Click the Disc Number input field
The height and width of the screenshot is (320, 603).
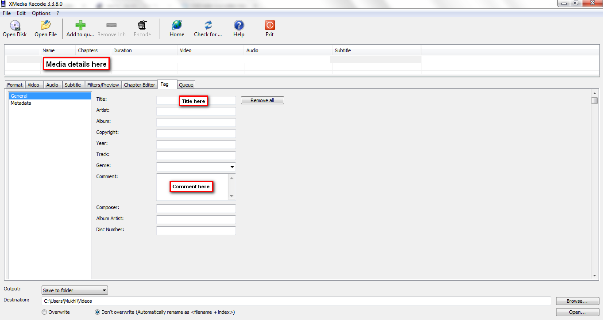[196, 231]
